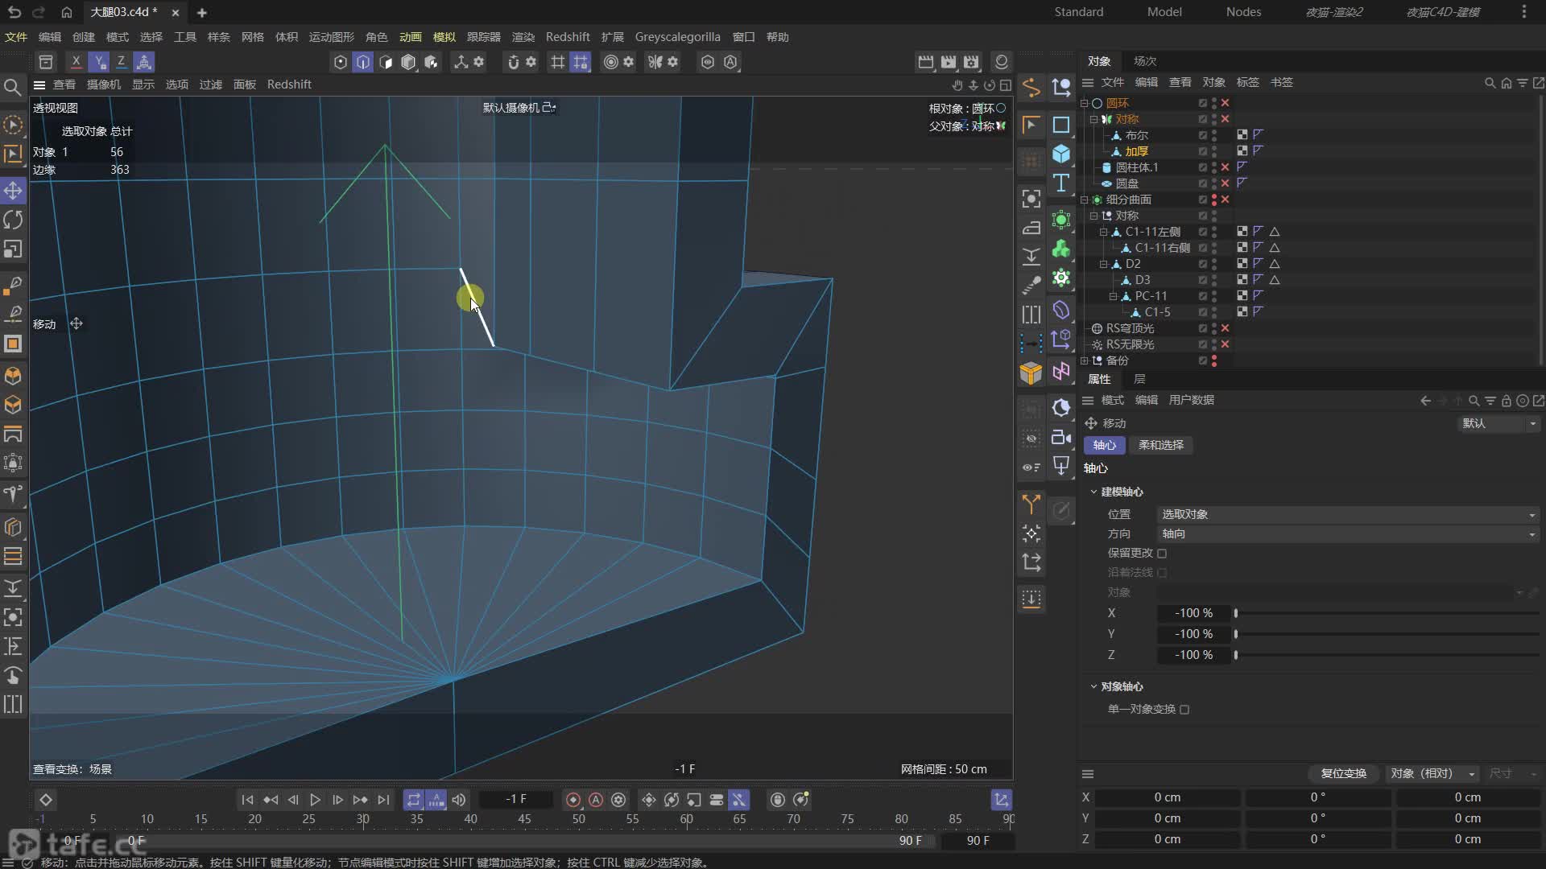This screenshot has width=1546, height=869.
Task: Open the 网格 menu
Action: coord(252,37)
